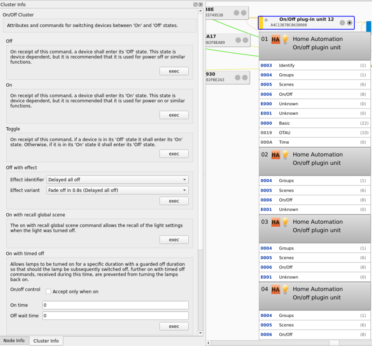The width and height of the screenshot is (372, 346).
Task: Toggle Accept only when on checkbox
Action: click(x=48, y=291)
